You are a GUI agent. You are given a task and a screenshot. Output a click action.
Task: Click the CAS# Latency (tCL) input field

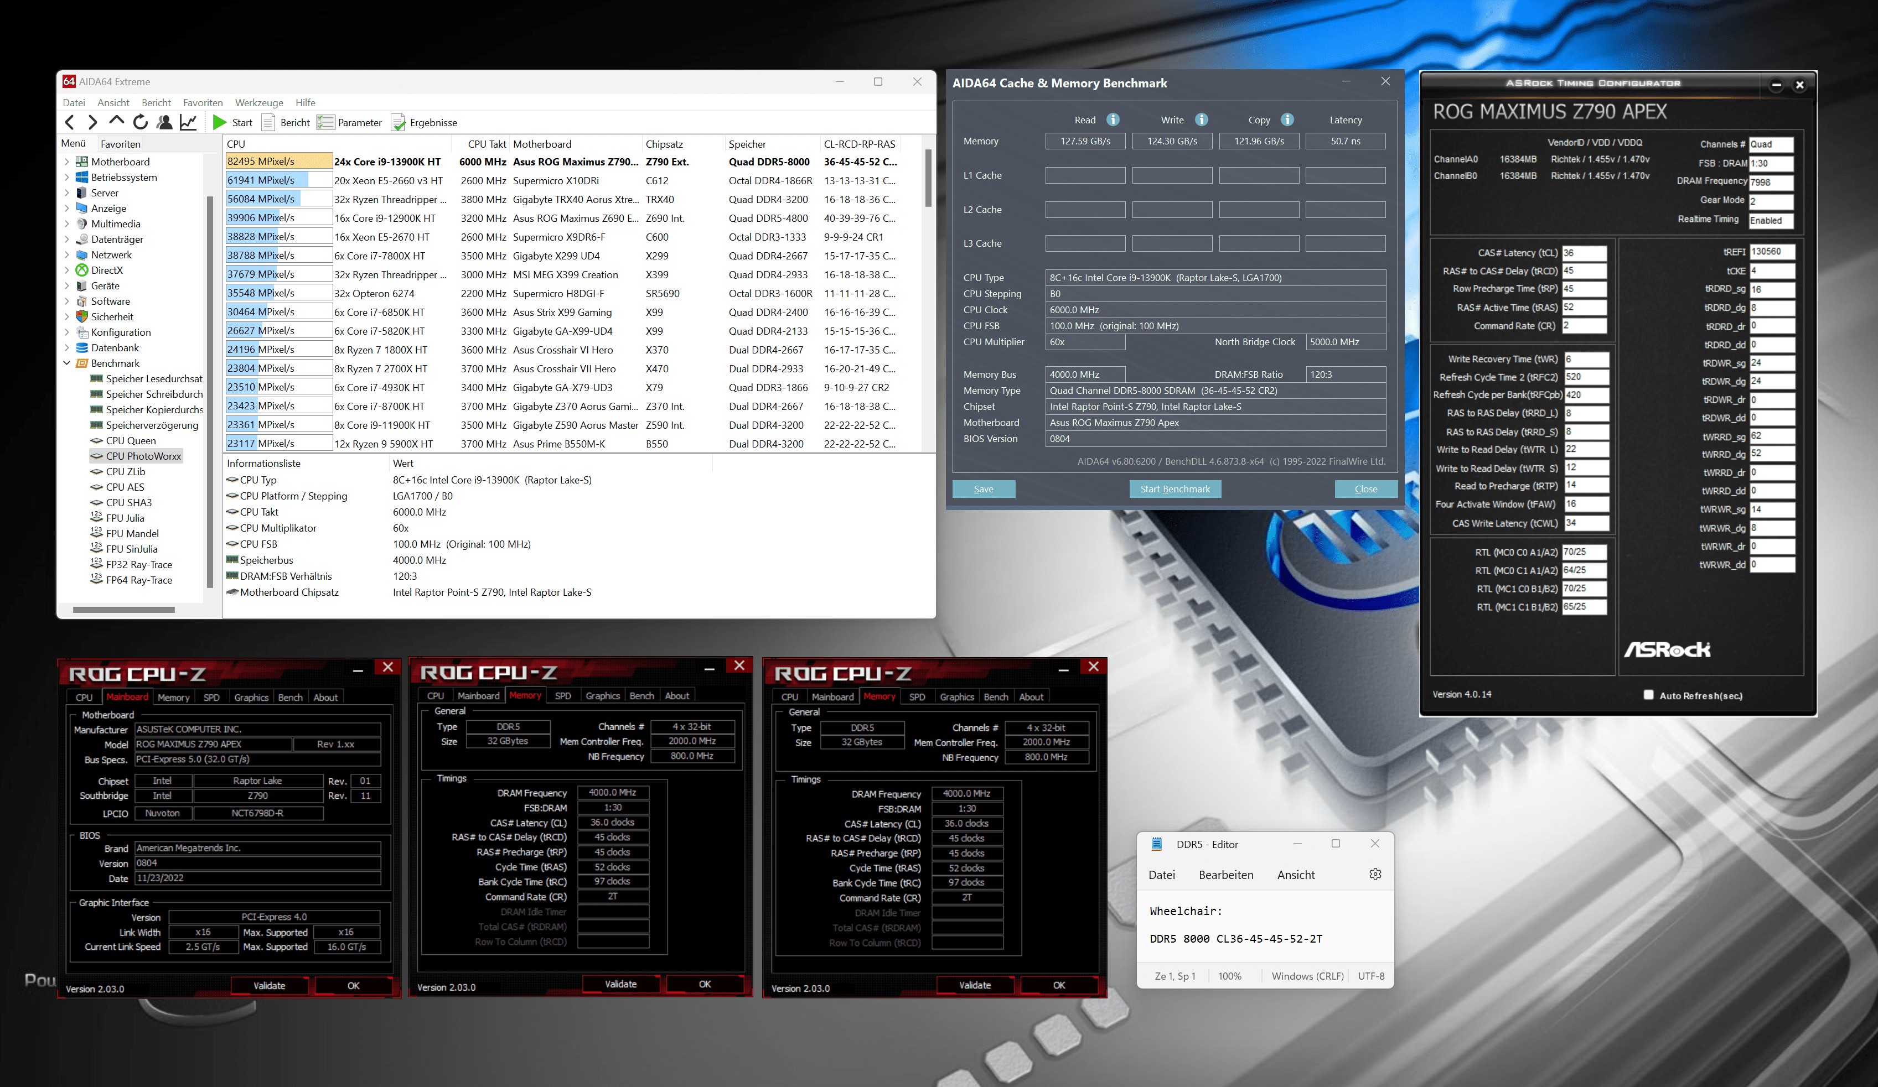(1584, 253)
